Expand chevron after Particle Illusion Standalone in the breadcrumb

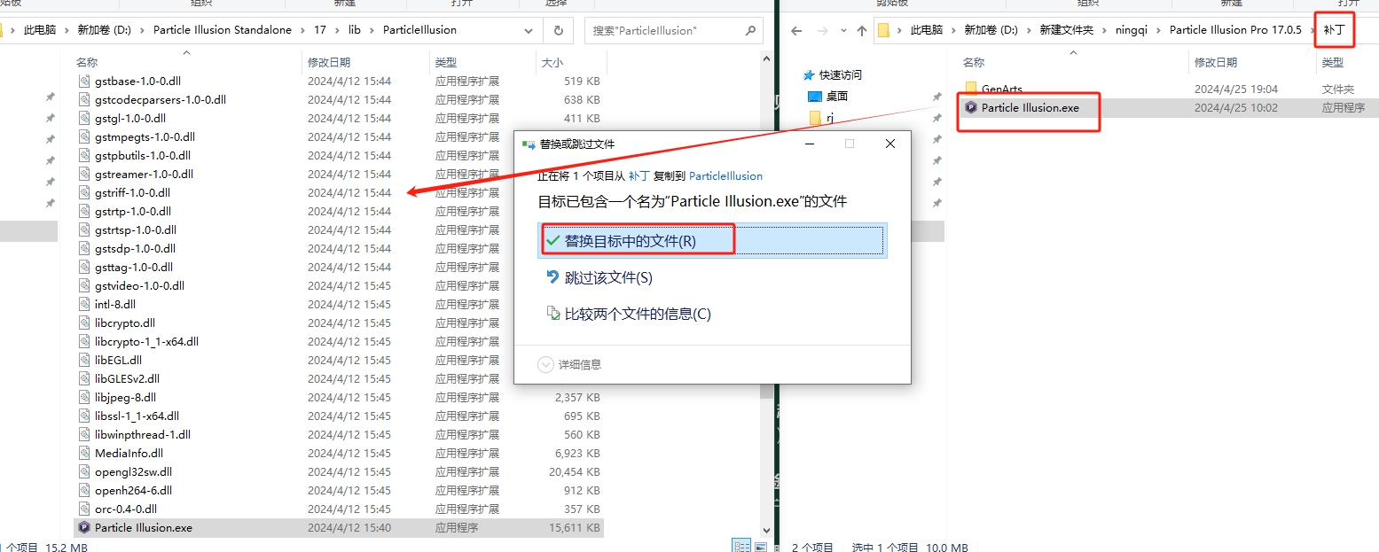click(303, 30)
